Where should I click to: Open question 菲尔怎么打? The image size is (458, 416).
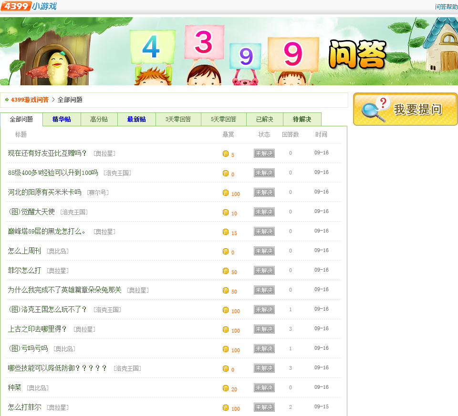click(24, 271)
